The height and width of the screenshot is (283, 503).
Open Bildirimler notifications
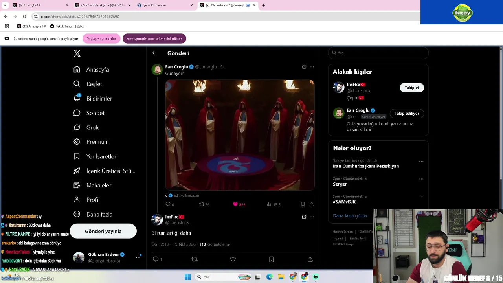(93, 98)
